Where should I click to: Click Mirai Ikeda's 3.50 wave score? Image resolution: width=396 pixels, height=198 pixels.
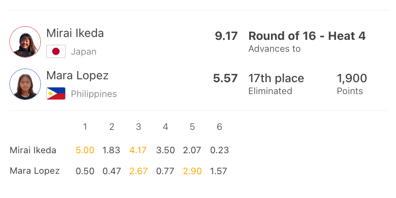165,150
